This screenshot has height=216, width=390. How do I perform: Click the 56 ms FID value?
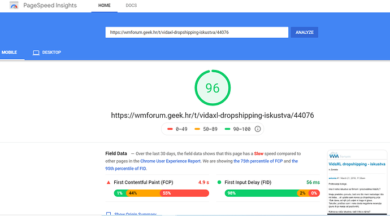point(313,182)
